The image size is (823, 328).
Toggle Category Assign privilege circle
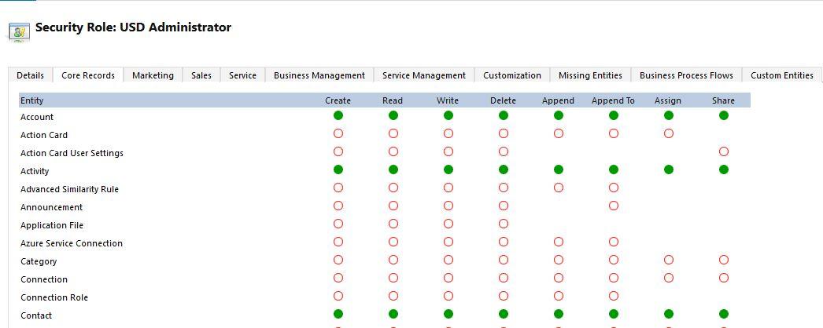[x=669, y=260]
